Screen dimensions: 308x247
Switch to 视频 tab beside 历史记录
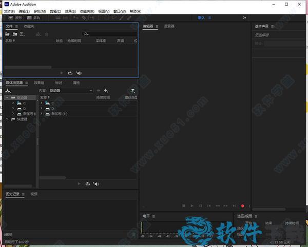[x=34, y=194]
